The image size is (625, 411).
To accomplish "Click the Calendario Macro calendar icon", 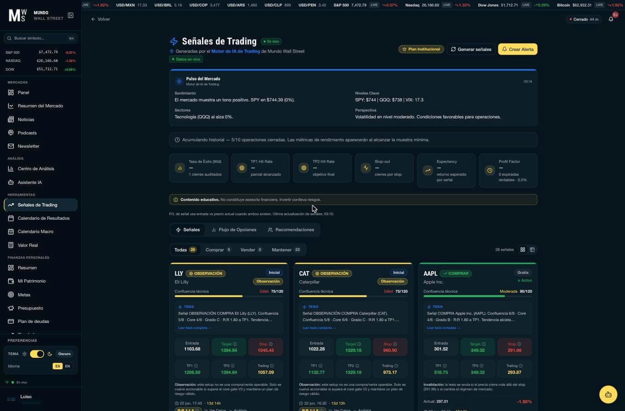I will [x=11, y=231].
